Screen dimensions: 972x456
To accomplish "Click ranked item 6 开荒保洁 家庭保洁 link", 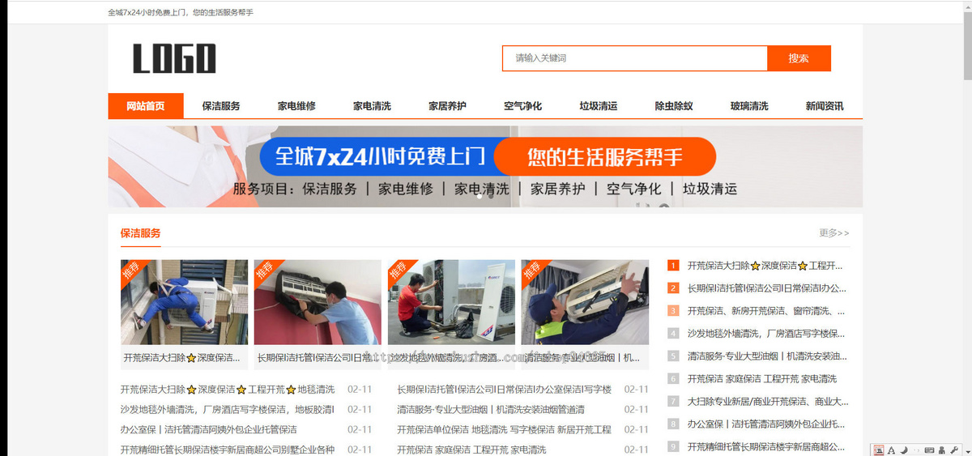I will tap(762, 379).
